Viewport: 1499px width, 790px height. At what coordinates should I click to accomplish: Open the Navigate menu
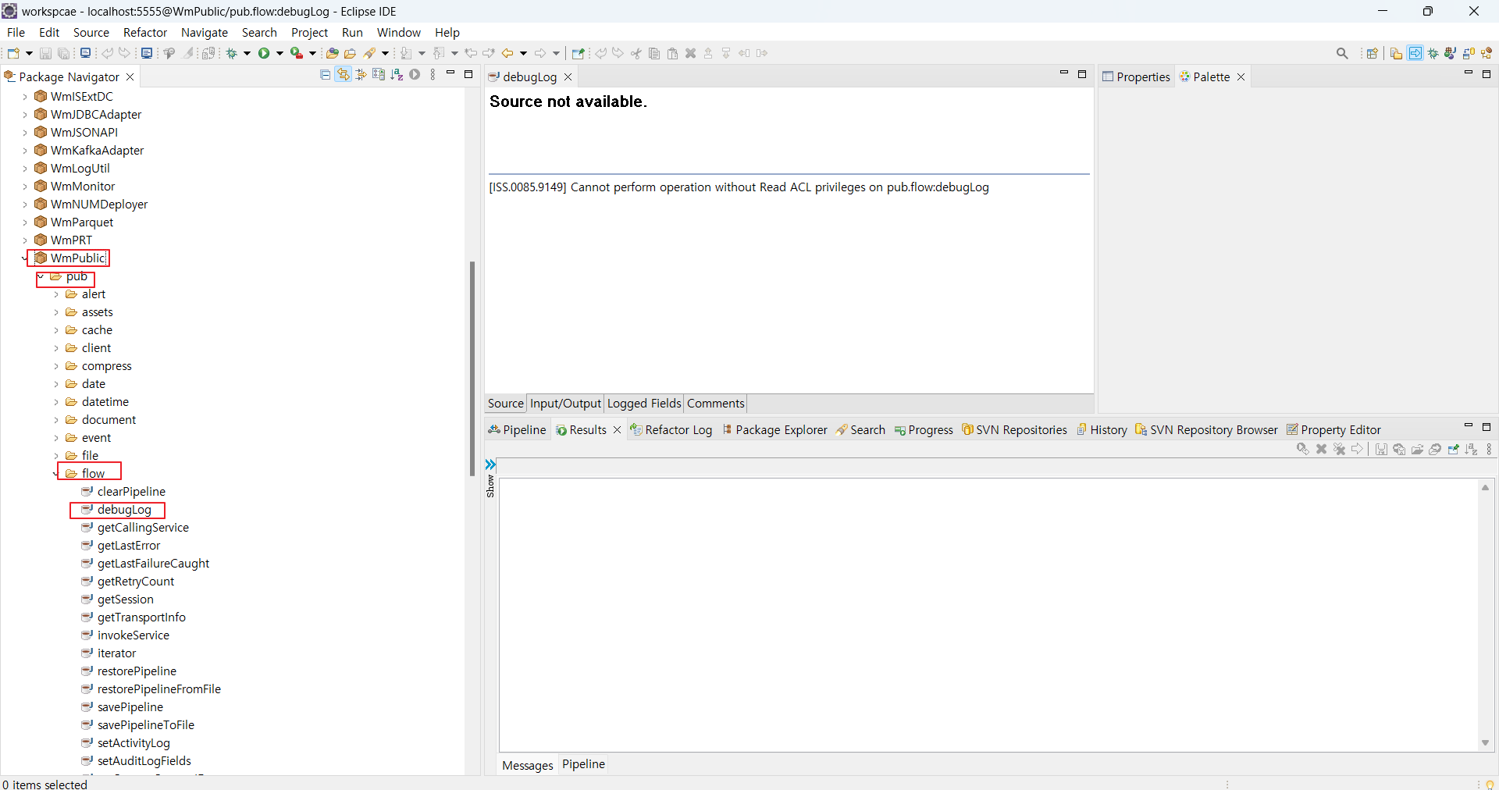point(205,32)
